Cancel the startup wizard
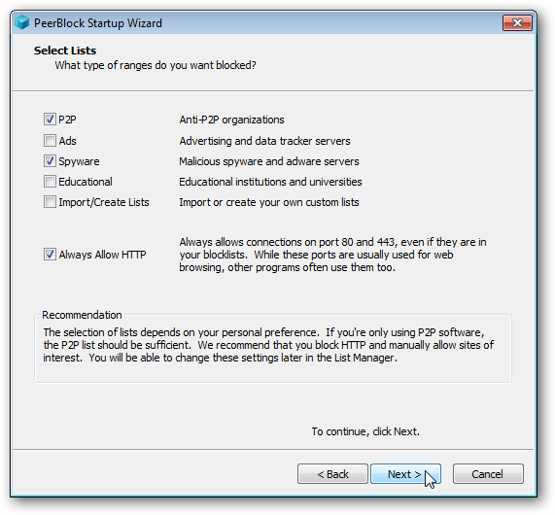Image resolution: width=555 pixels, height=515 pixels. (488, 473)
